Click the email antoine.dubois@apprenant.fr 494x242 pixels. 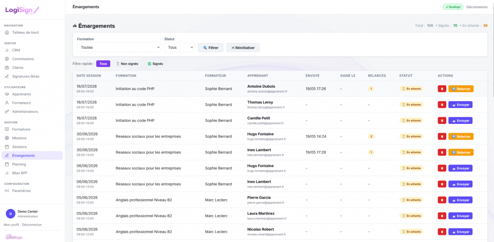(x=267, y=92)
